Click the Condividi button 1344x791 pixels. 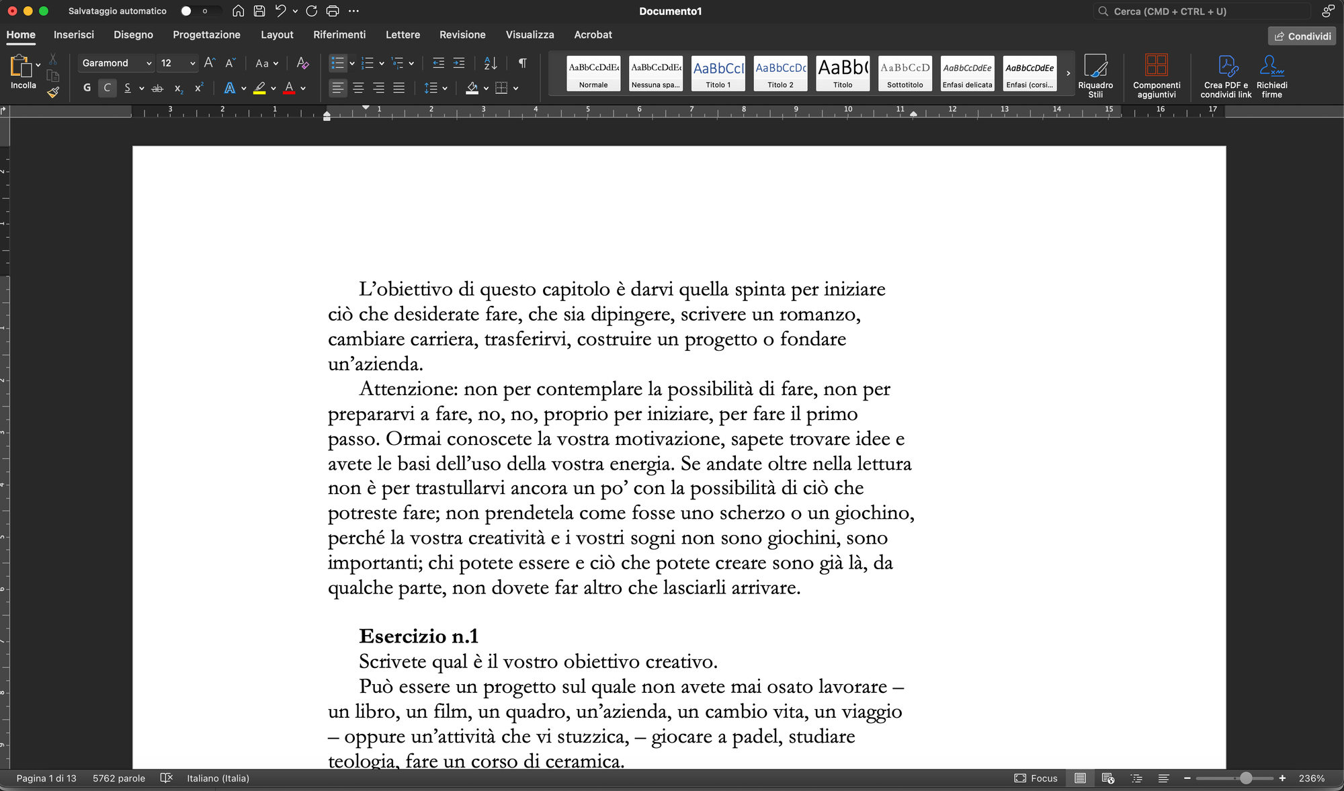click(x=1301, y=36)
